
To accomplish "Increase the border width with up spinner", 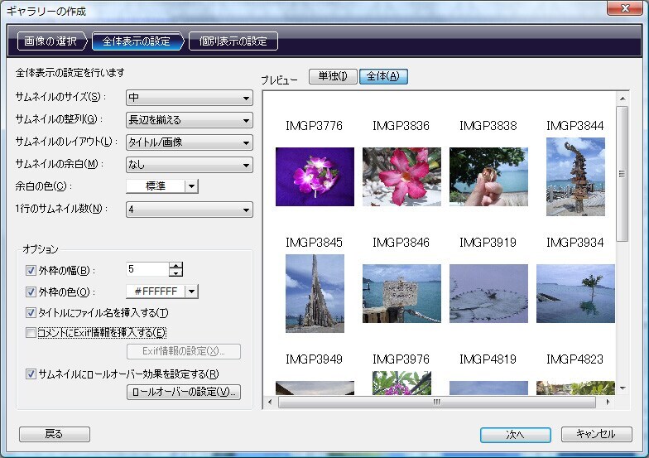I will (175, 266).
